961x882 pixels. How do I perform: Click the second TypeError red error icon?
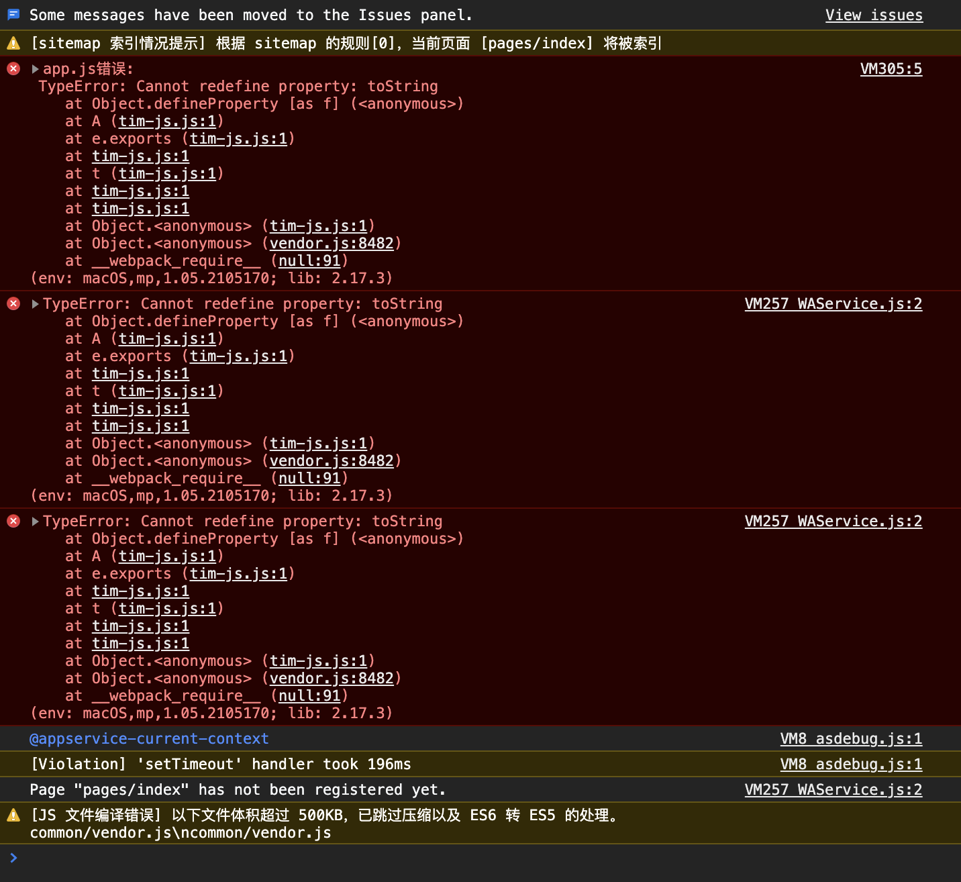coord(13,303)
